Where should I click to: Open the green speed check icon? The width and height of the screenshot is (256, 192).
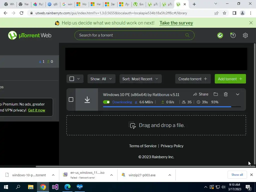[x=220, y=35]
